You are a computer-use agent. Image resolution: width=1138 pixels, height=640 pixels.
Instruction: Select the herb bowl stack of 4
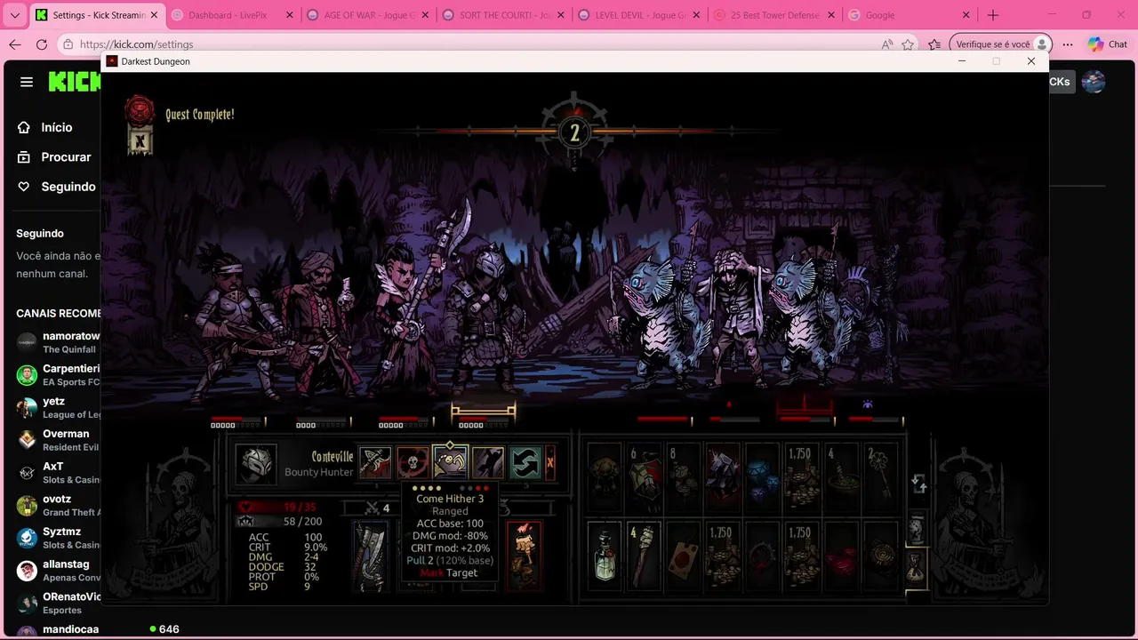click(839, 479)
